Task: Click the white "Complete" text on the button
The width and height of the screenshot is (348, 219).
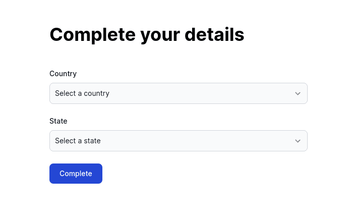Action: pyautogui.click(x=76, y=174)
